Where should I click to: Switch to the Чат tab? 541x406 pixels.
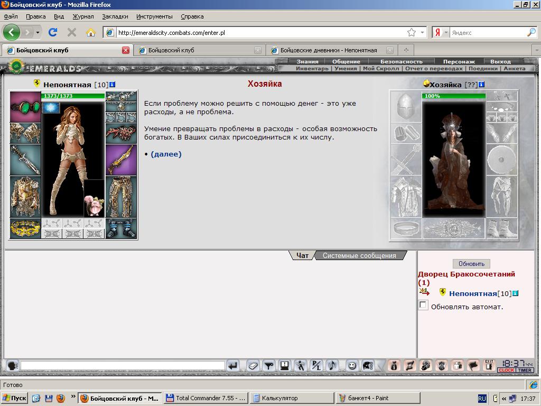coord(302,255)
